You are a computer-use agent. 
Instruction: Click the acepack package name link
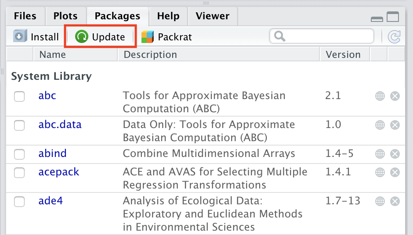pyautogui.click(x=58, y=172)
